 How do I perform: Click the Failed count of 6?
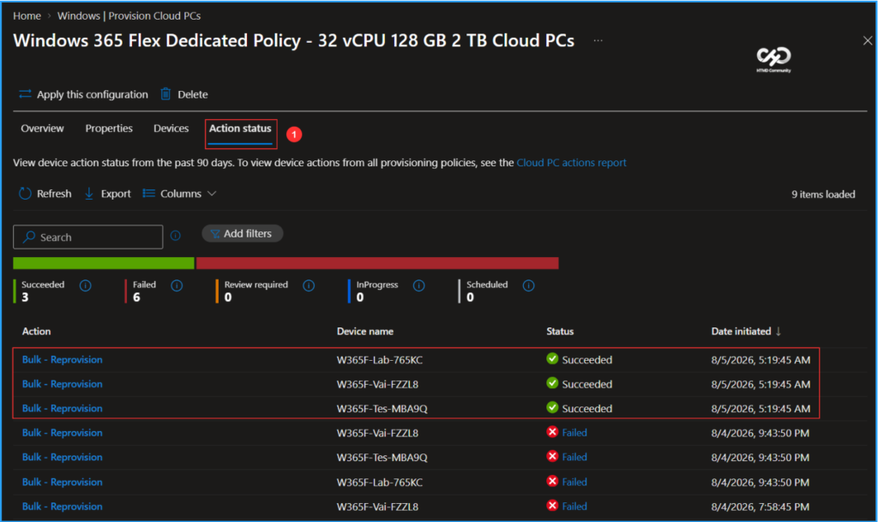[136, 297]
